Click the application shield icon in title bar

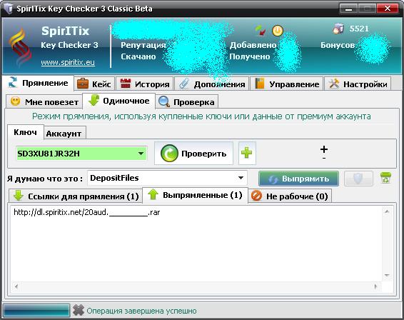tap(8, 9)
